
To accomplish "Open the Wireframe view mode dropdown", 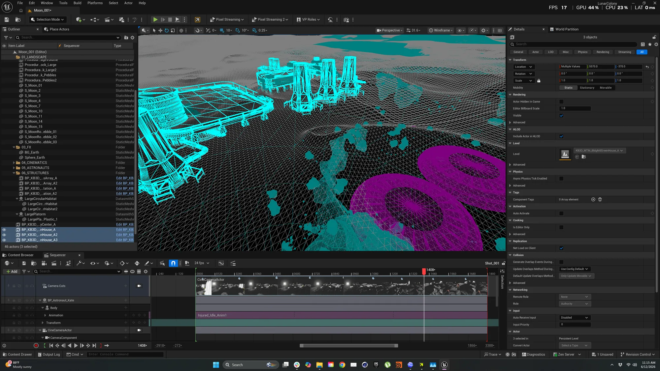I will (x=441, y=30).
